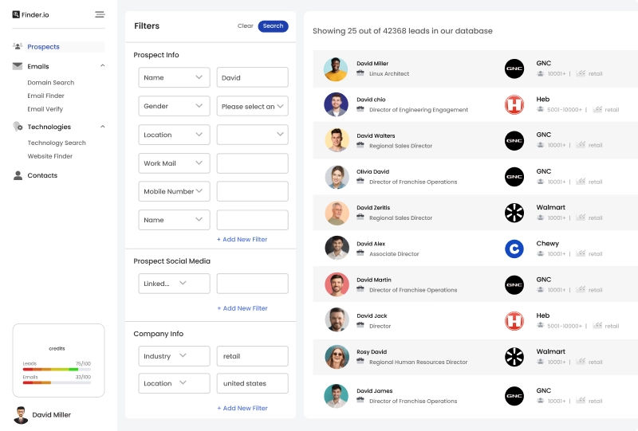The image size is (638, 431).
Task: Open David Miller's avatar at sidebar bottom
Action: (x=21, y=415)
